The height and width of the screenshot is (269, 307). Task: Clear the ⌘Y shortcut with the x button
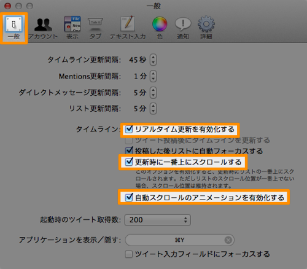228,240
